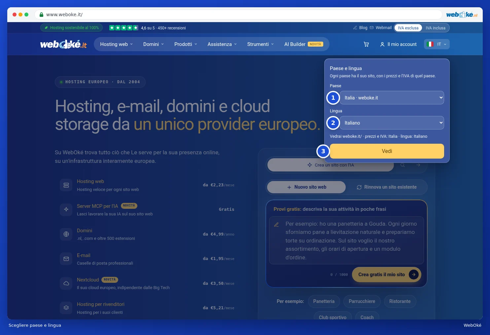This screenshot has height=335, width=490.
Task: Switch to IVA inclusa pricing
Action: 436,28
